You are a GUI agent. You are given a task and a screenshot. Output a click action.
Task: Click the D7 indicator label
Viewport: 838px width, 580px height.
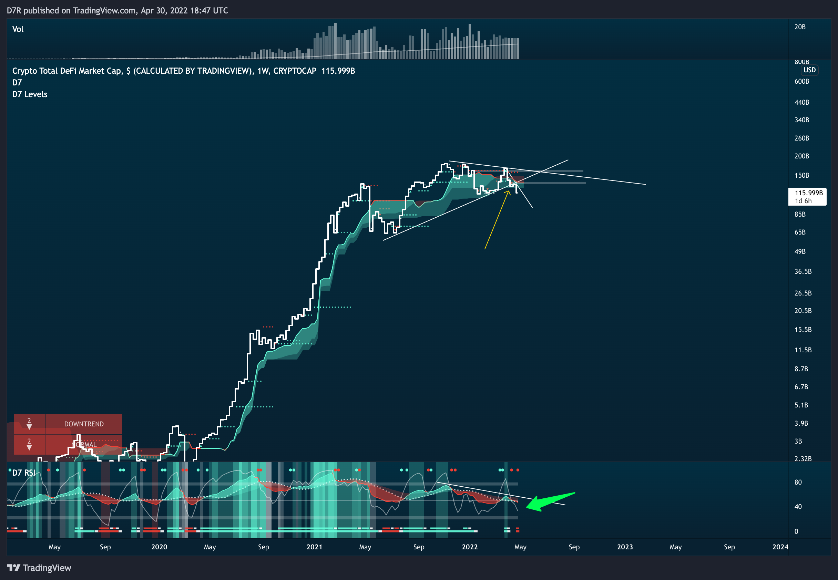[x=17, y=83]
